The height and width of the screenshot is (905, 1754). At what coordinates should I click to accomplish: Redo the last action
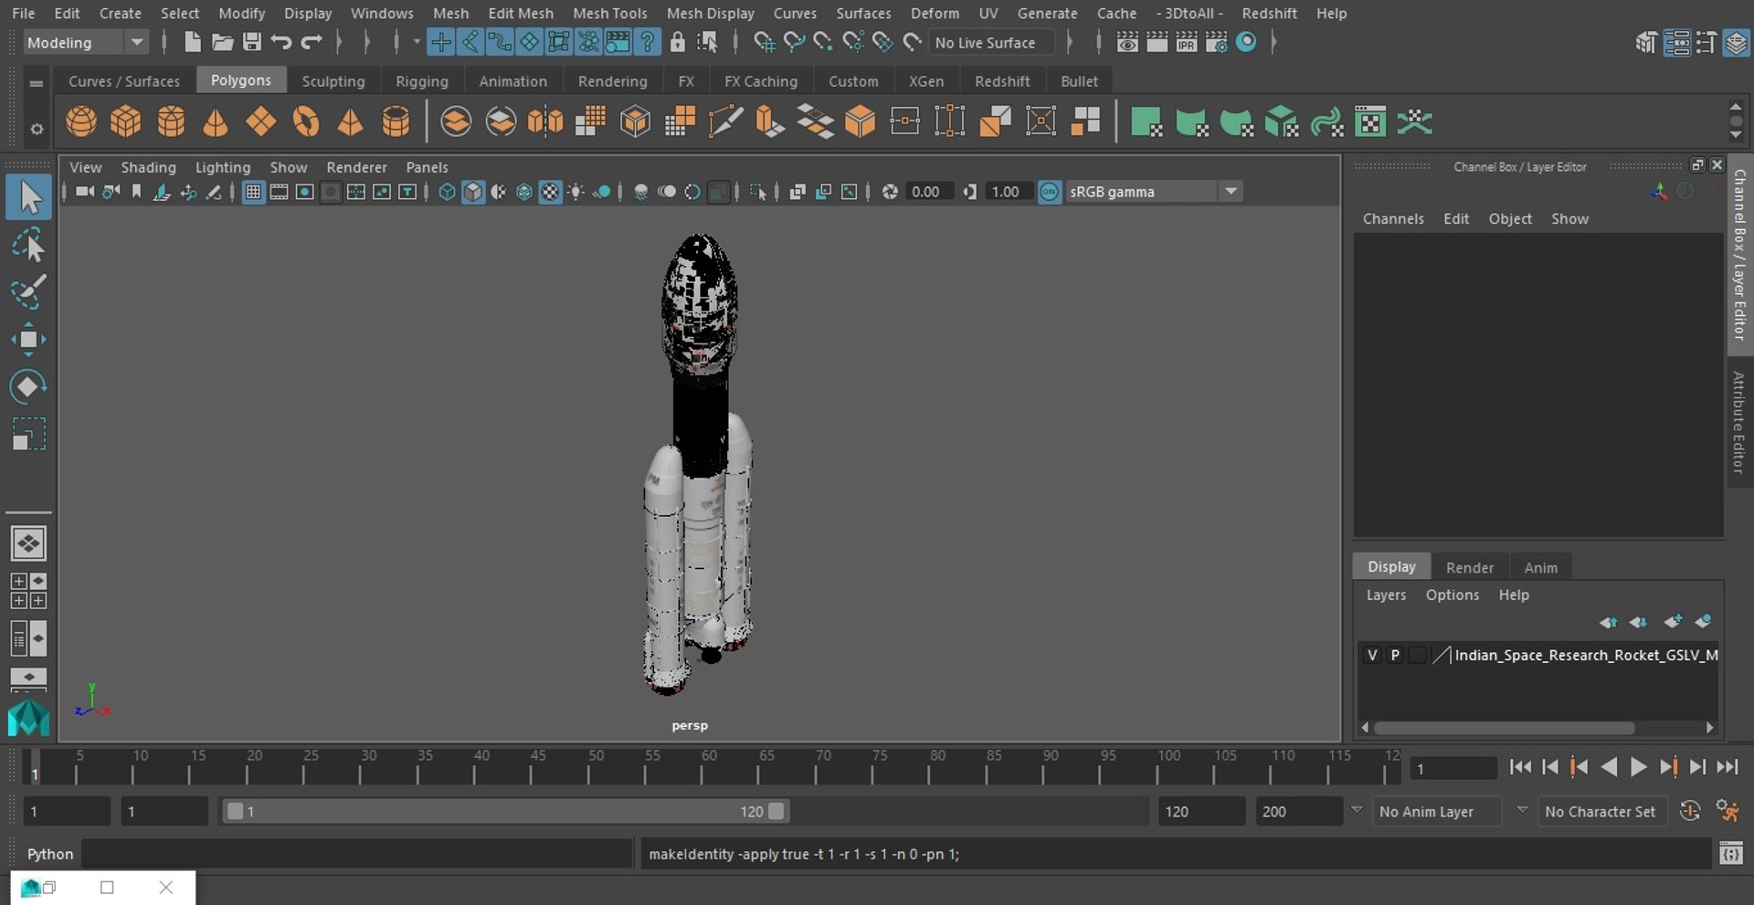[312, 42]
